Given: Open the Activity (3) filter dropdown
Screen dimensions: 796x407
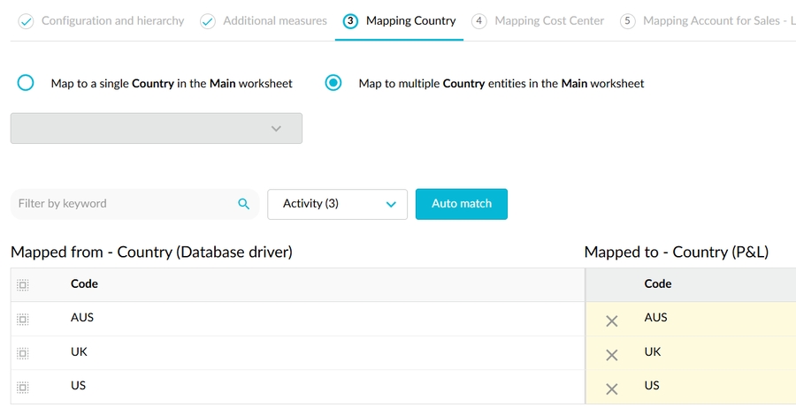Looking at the screenshot, I should click(x=337, y=204).
